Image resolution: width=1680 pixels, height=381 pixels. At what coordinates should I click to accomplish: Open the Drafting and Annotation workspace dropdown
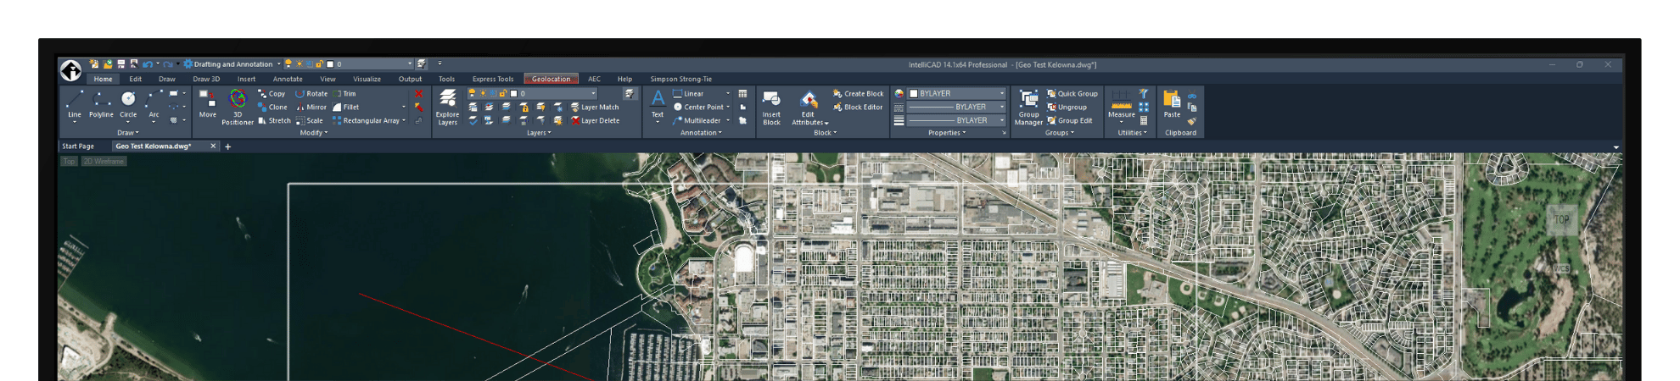click(x=233, y=64)
